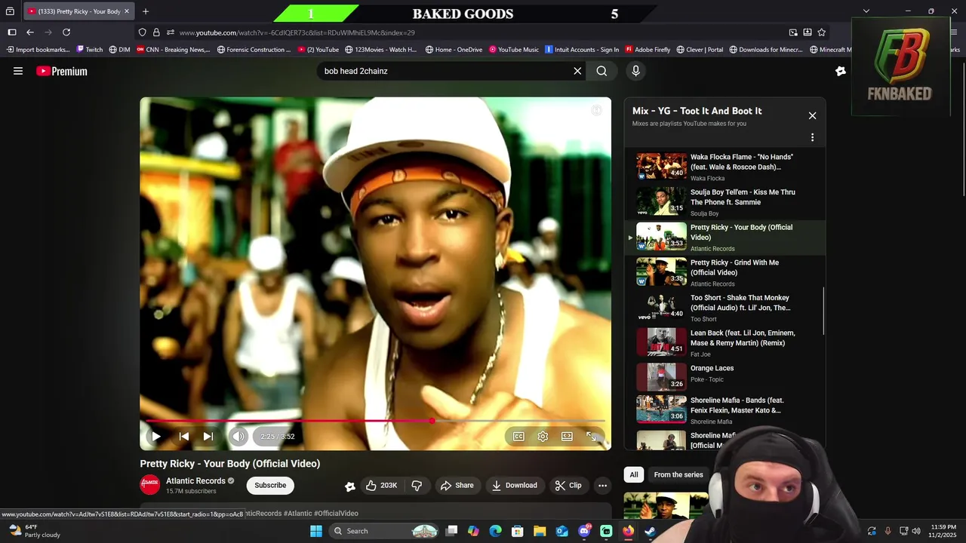The height and width of the screenshot is (543, 966).
Task: Switch to theater mode
Action: click(x=567, y=436)
